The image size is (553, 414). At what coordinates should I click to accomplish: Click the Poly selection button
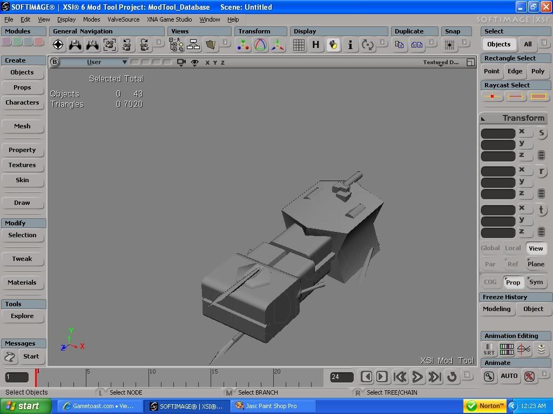tap(538, 71)
